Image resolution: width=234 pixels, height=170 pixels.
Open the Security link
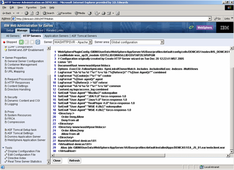click(12, 97)
